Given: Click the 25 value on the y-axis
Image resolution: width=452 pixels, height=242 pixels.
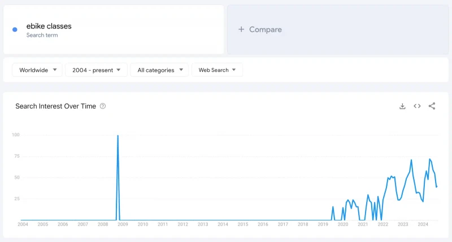Looking at the screenshot, I should click(x=17, y=198).
